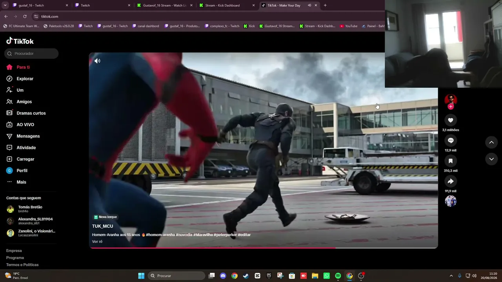Viewport: 502px width, 282px height.
Task: Expand Termos e Políticas footer section
Action: point(22,265)
